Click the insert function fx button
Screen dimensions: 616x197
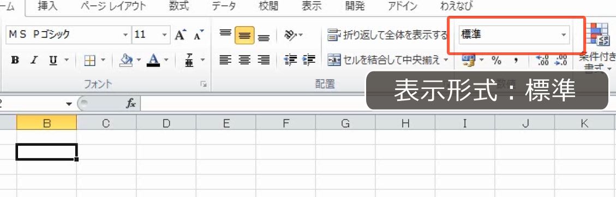[131, 104]
